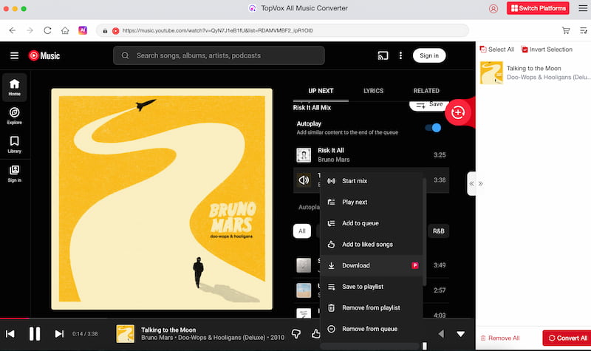
Task: Open Explore in the sidebar
Action: pyautogui.click(x=14, y=116)
